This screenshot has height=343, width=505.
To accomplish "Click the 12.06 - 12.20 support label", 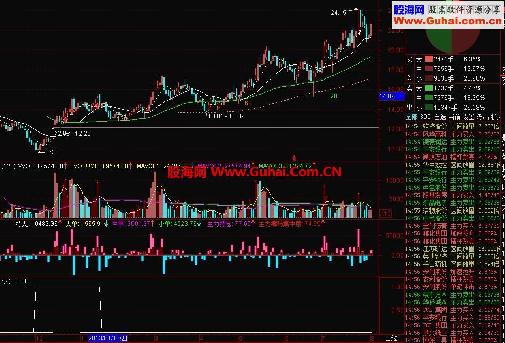I will (x=72, y=134).
